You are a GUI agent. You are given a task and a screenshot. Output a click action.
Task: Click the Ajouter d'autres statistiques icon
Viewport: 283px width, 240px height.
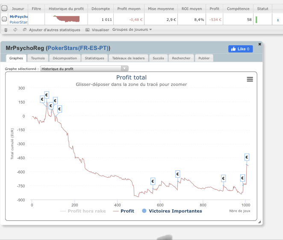coord(25,29)
